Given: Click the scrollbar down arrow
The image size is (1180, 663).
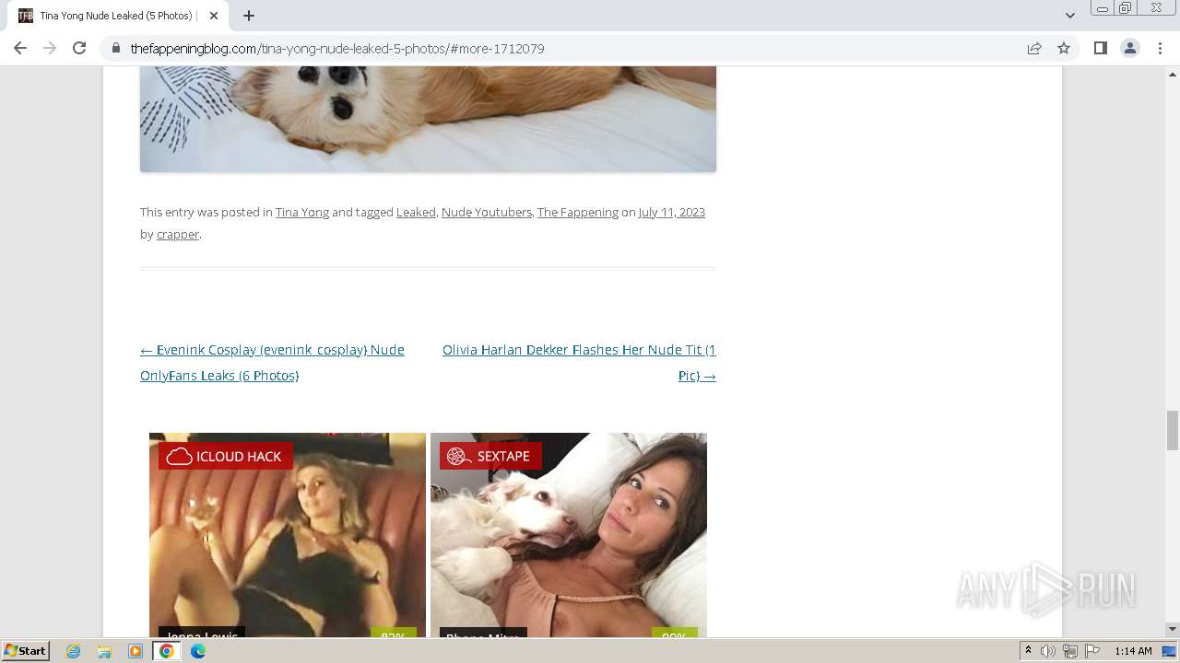Looking at the screenshot, I should (1173, 629).
